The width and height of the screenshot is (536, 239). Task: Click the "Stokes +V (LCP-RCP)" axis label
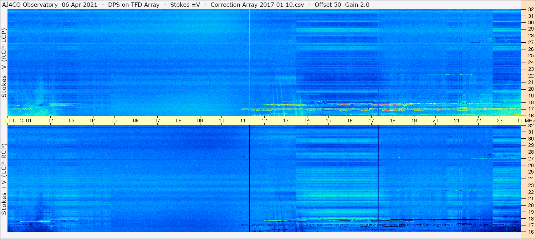[4, 179]
